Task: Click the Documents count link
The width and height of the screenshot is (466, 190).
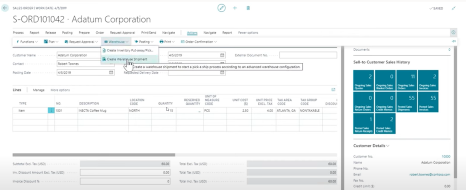Action: tap(449, 50)
